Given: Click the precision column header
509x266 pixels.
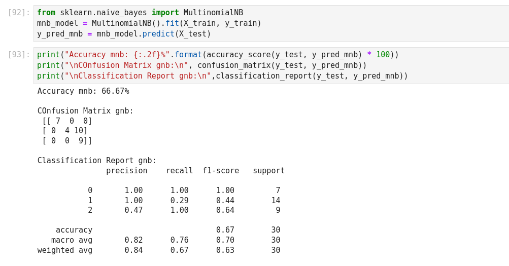Looking at the screenshot, I should (126, 171).
